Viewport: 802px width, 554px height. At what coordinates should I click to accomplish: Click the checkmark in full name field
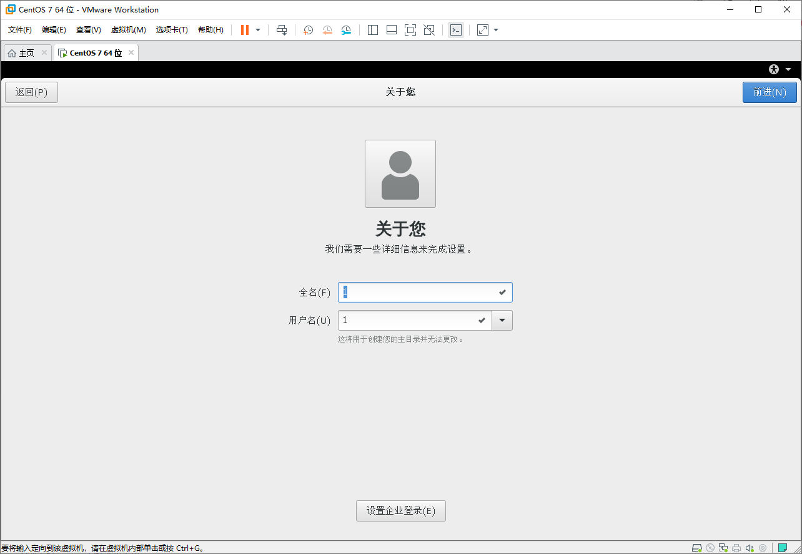pos(503,292)
